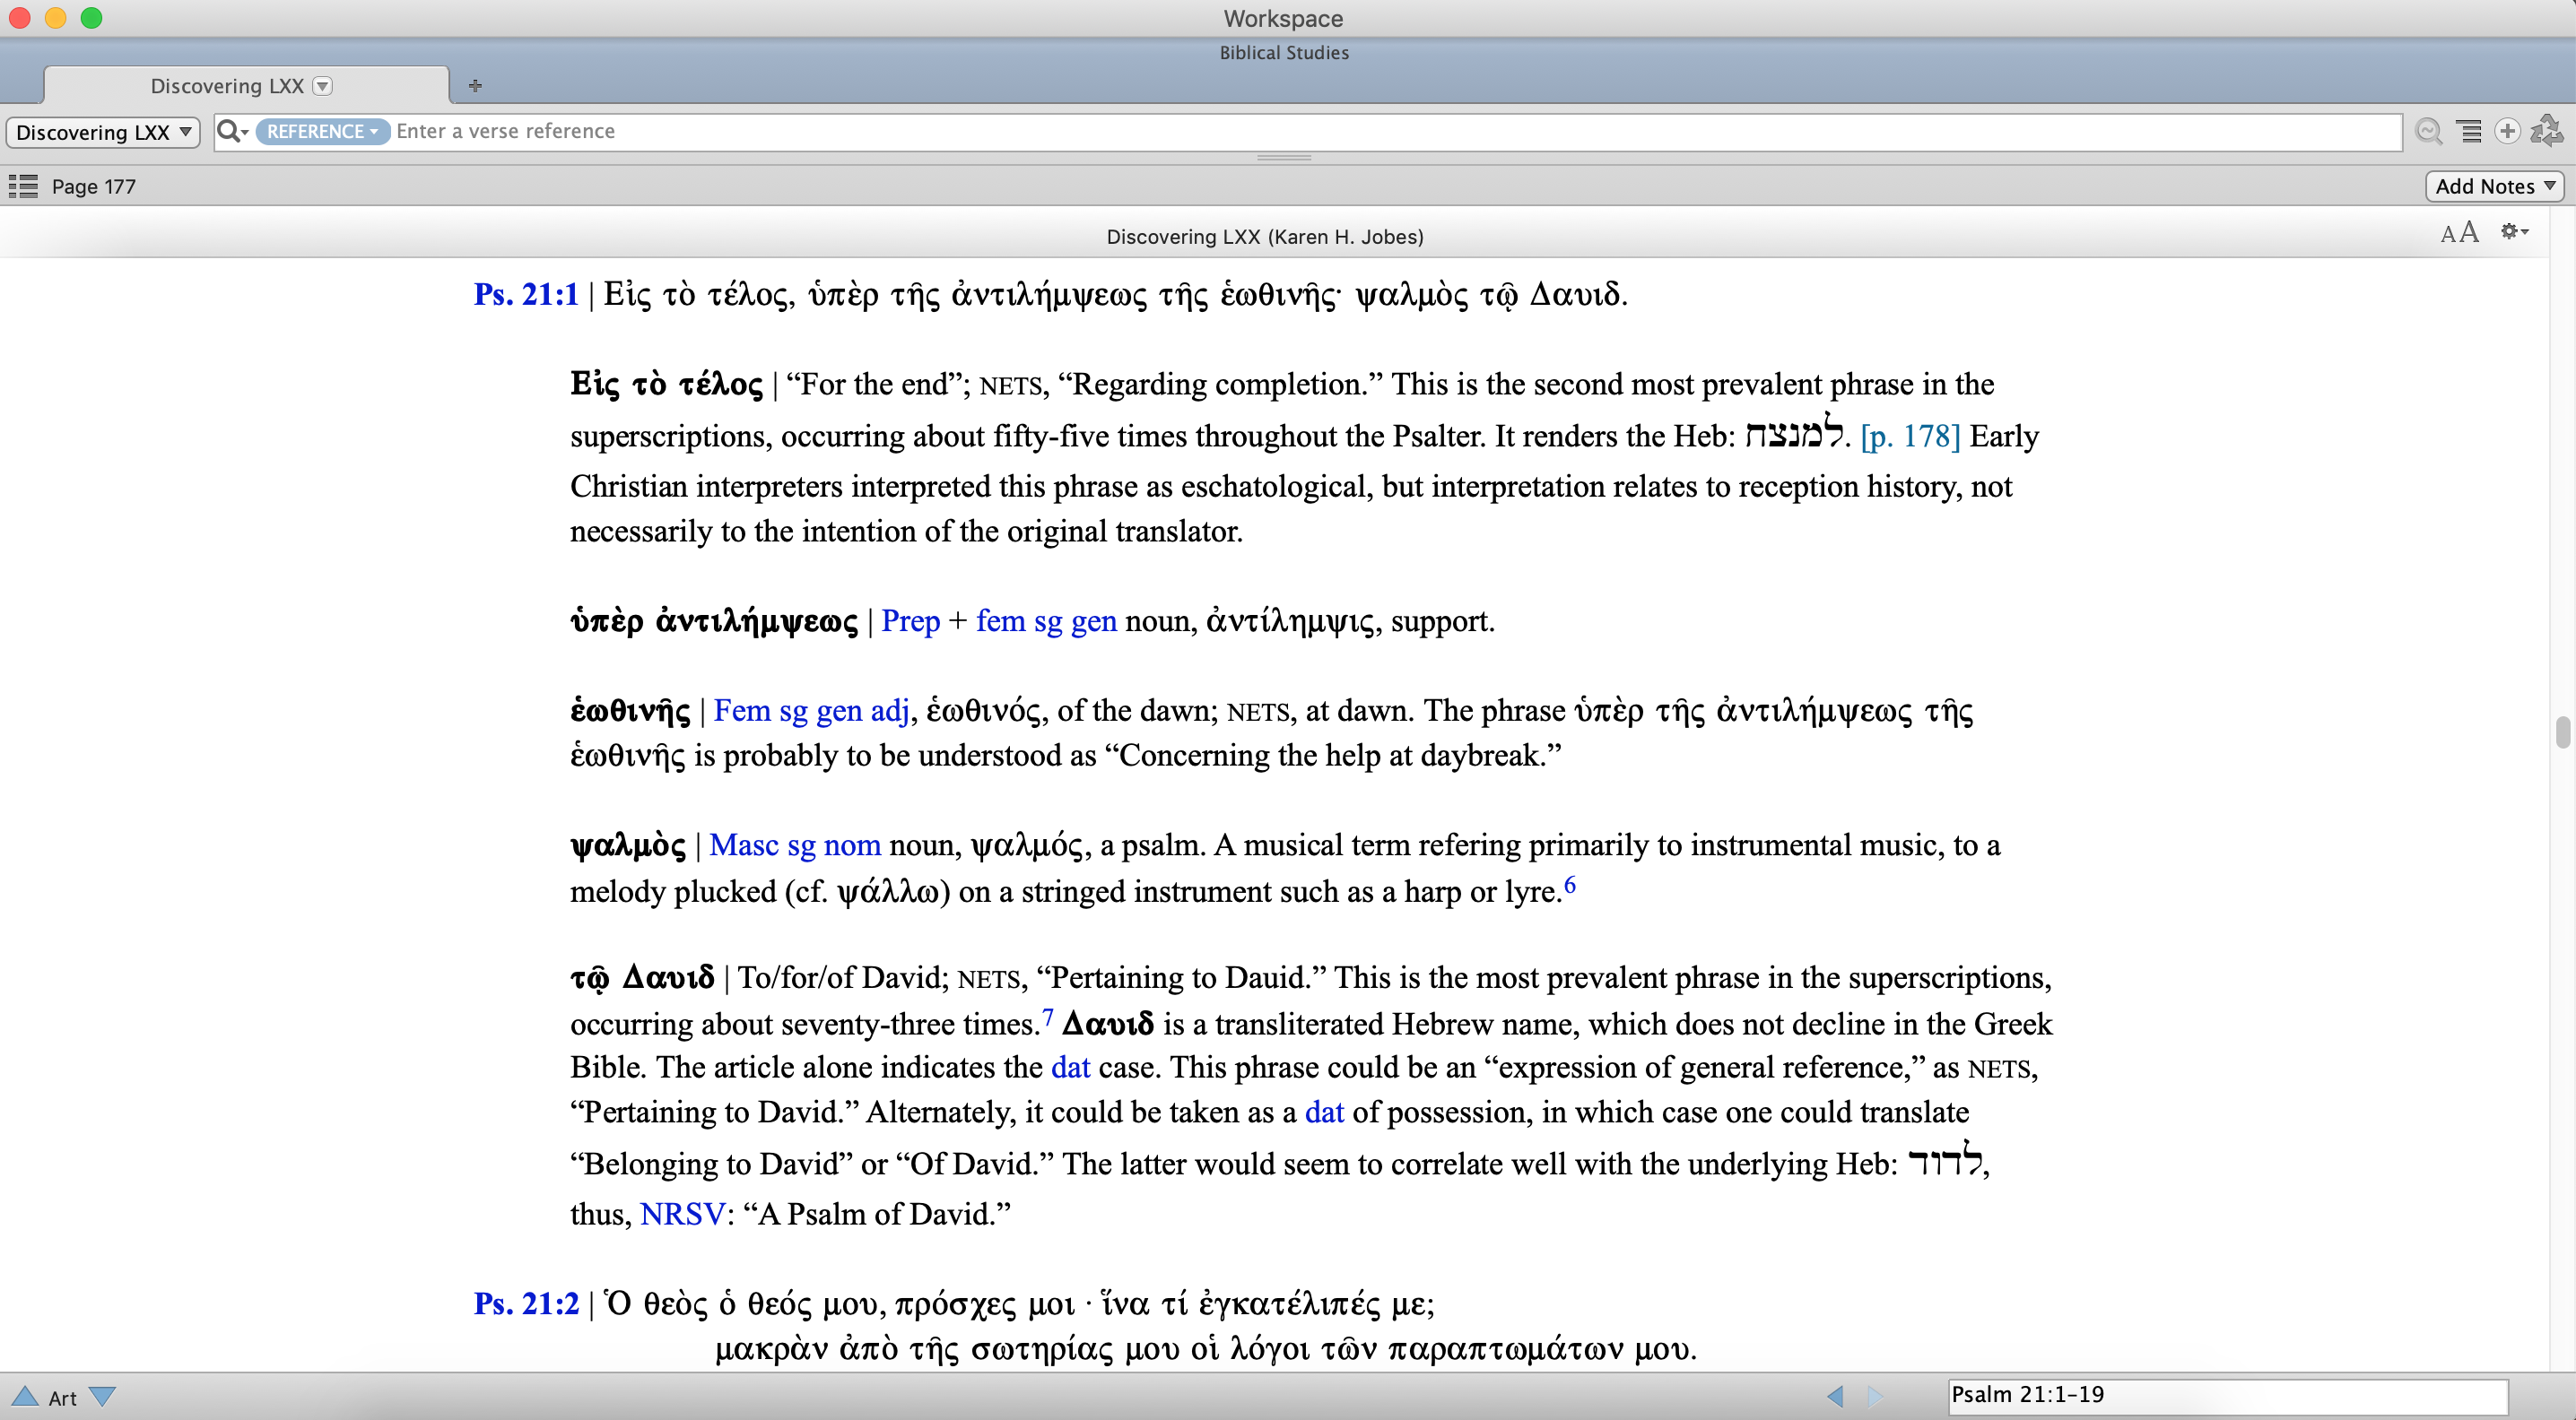The width and height of the screenshot is (2576, 1420).
Task: Click the AA text size icon
Action: point(2459,234)
